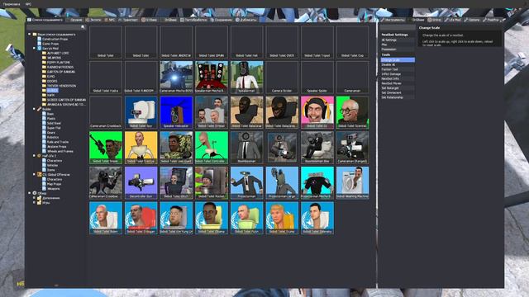Screen dimensions: 529x297
Task: Select the Skibidi Toilet Kim Yong Un icon
Action: tap(176, 218)
